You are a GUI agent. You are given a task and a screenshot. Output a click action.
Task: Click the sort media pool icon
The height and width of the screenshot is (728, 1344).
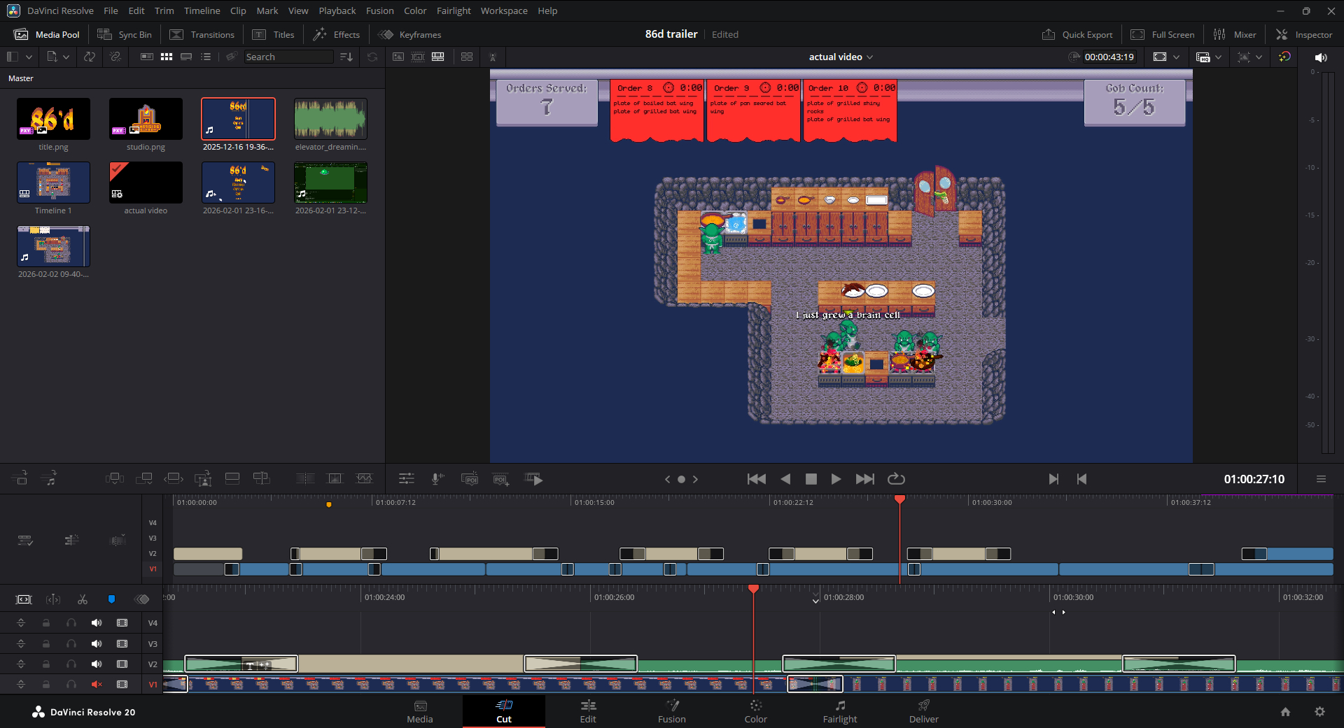[346, 57]
